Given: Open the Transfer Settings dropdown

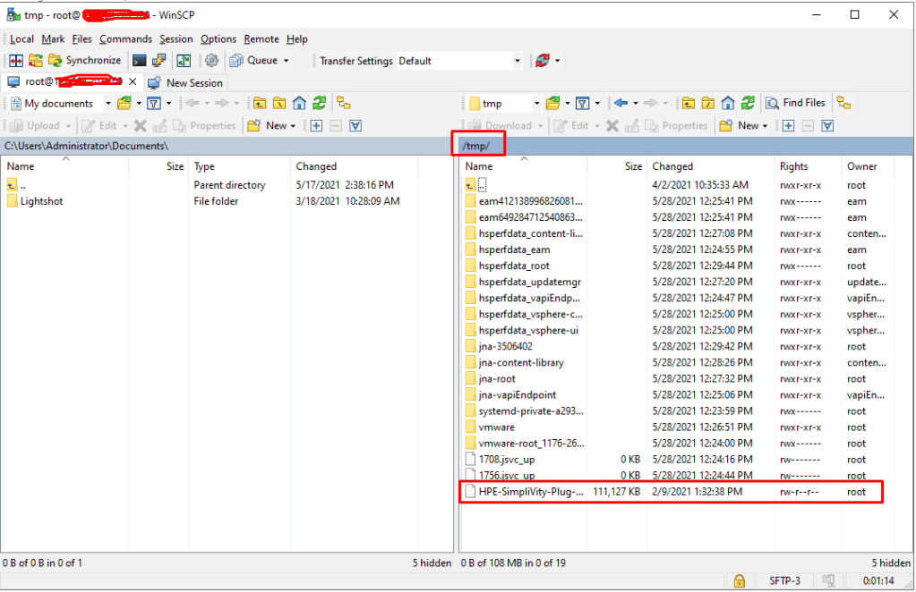Looking at the screenshot, I should (x=518, y=61).
